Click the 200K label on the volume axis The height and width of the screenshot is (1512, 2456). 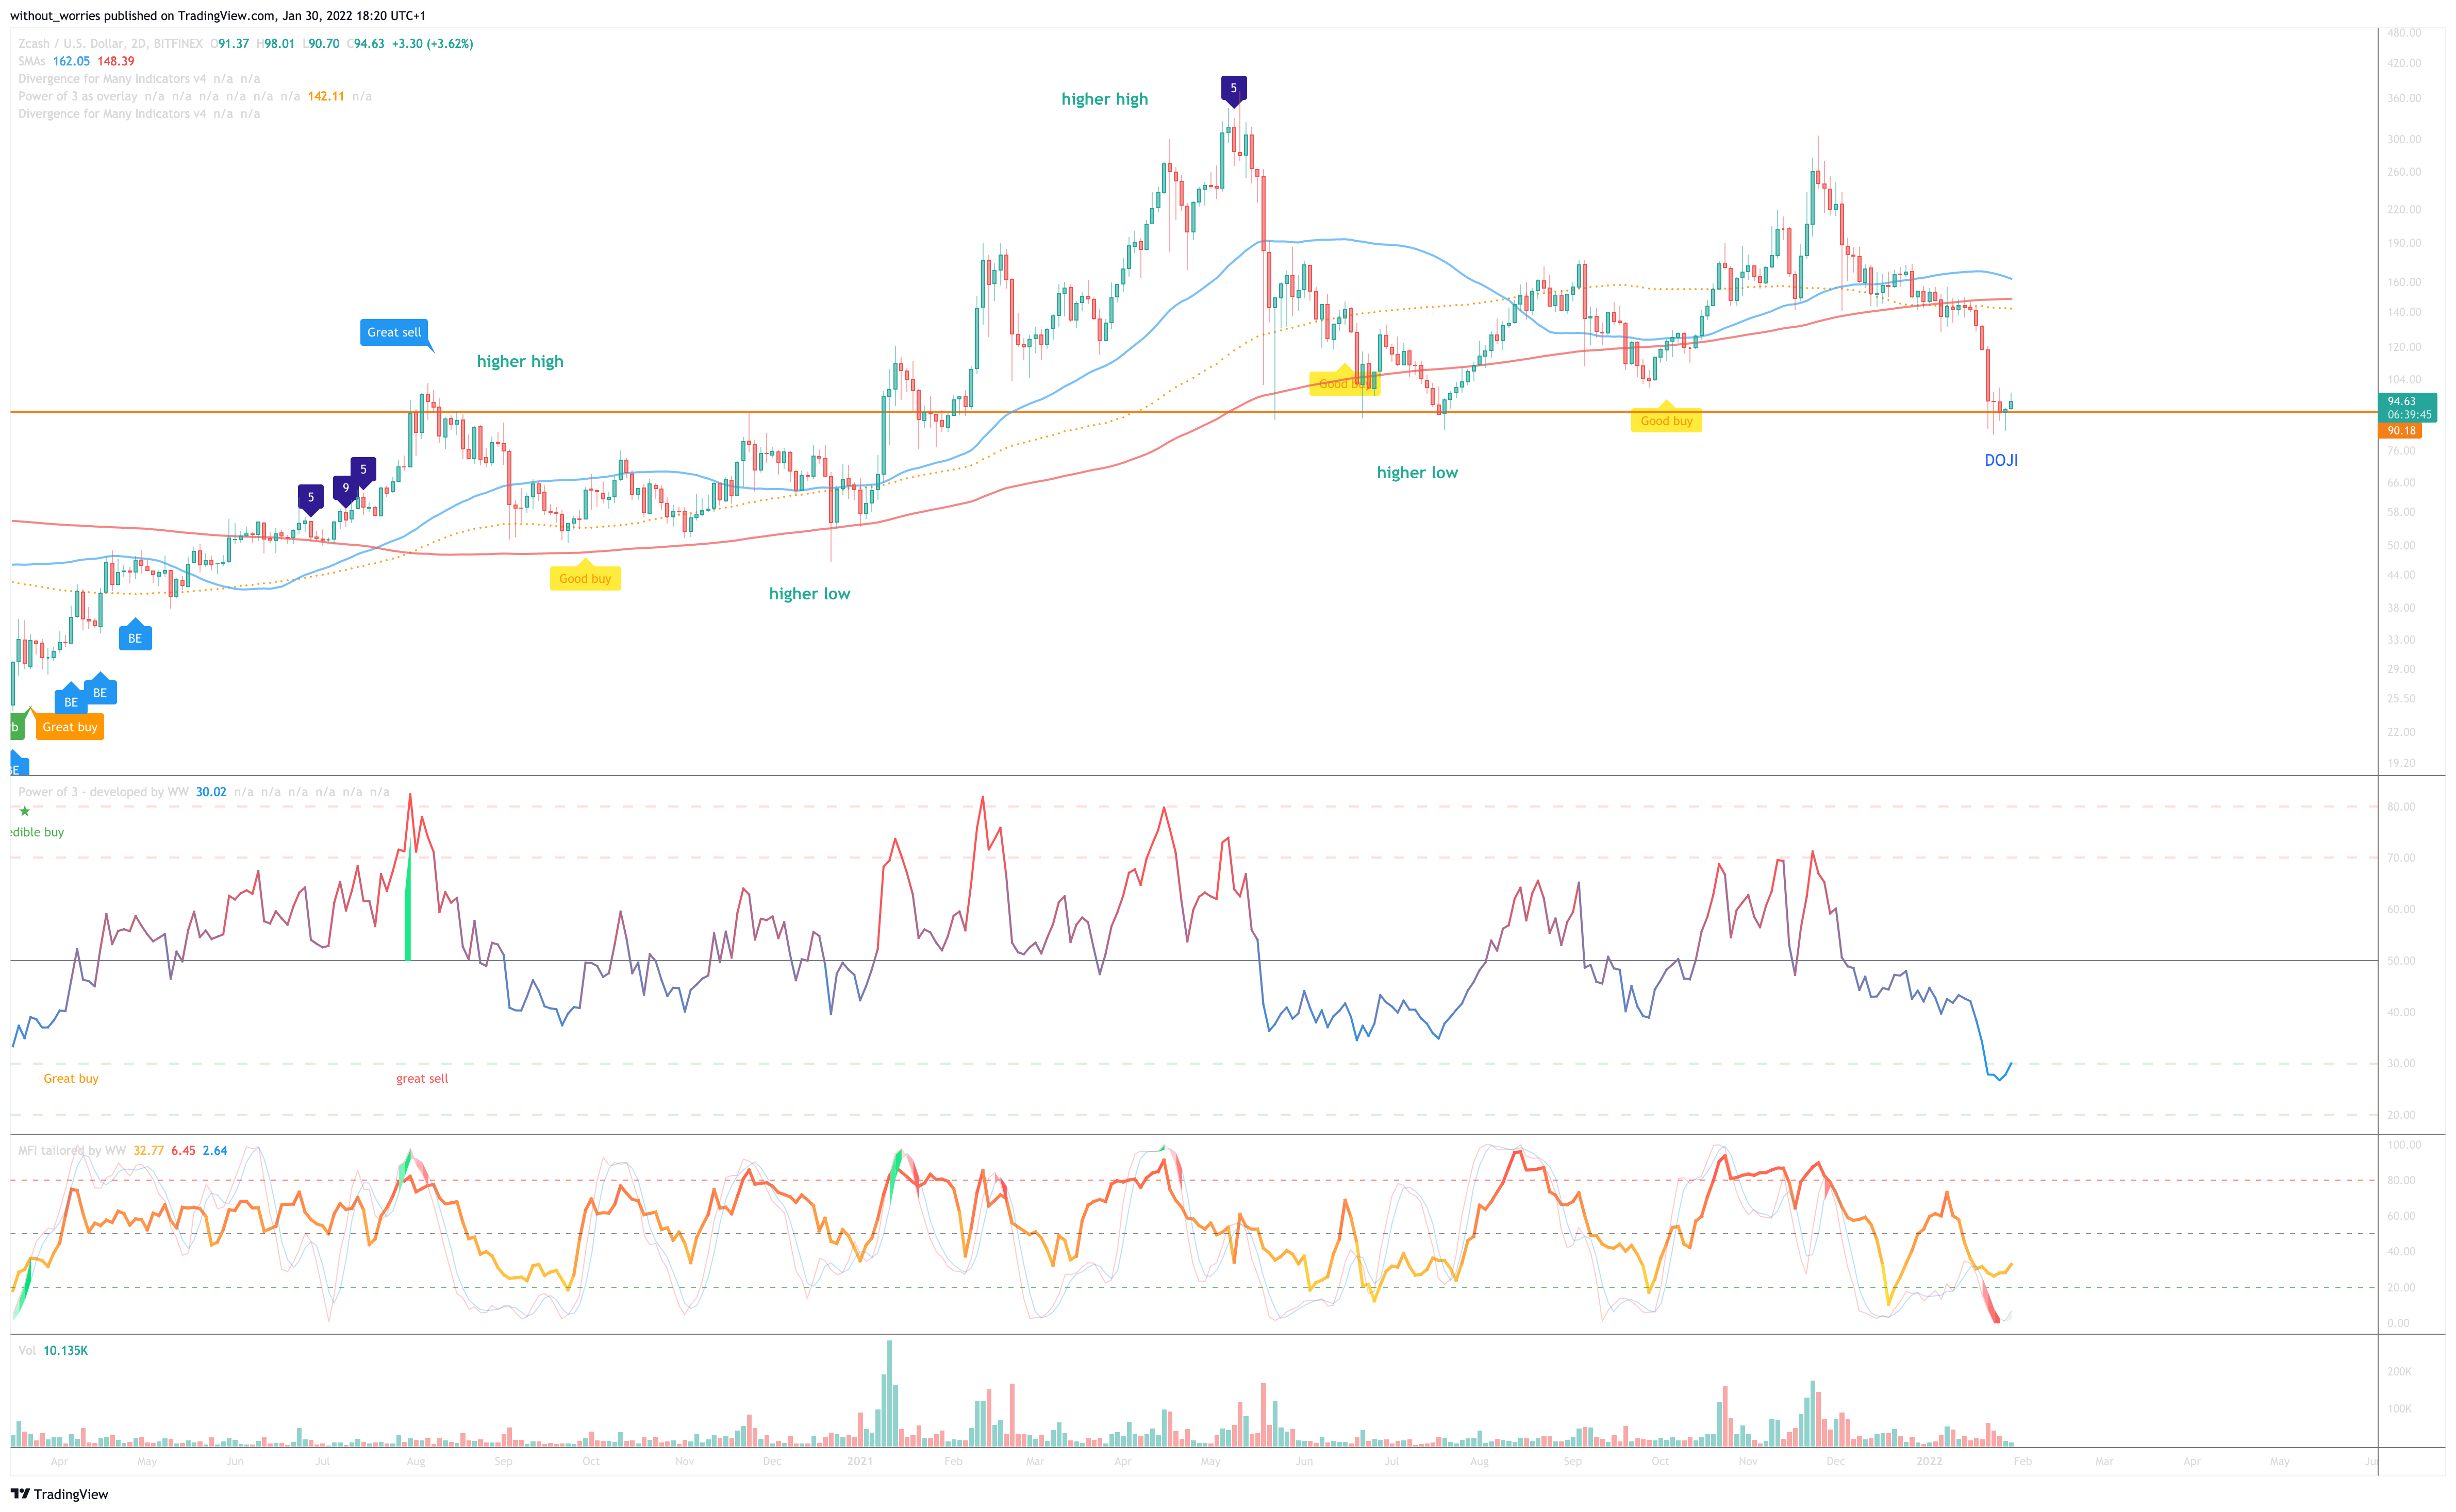(2399, 1372)
